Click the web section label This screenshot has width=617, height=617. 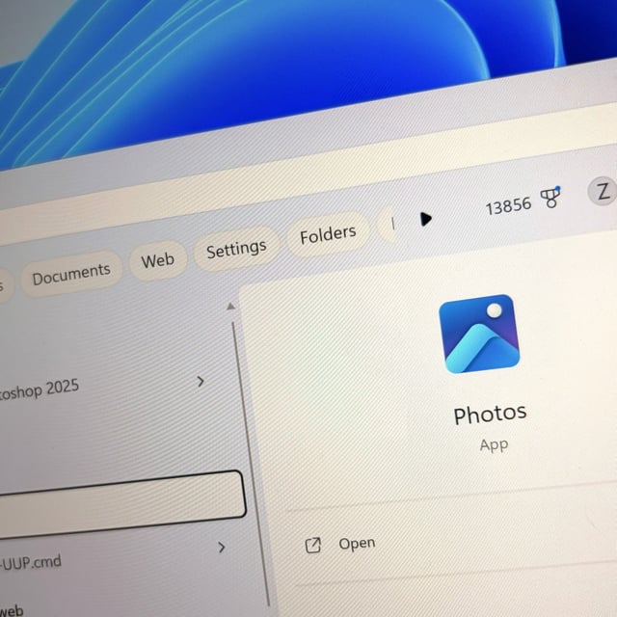(x=12, y=610)
